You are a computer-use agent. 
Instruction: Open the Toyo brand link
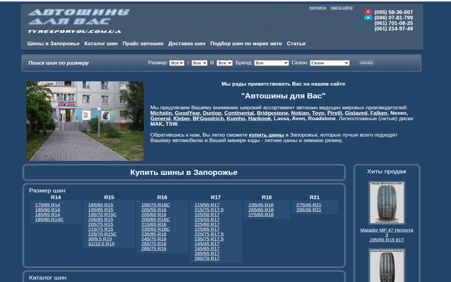pos(318,113)
